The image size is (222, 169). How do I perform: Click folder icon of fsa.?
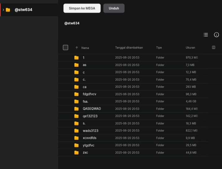(77, 102)
